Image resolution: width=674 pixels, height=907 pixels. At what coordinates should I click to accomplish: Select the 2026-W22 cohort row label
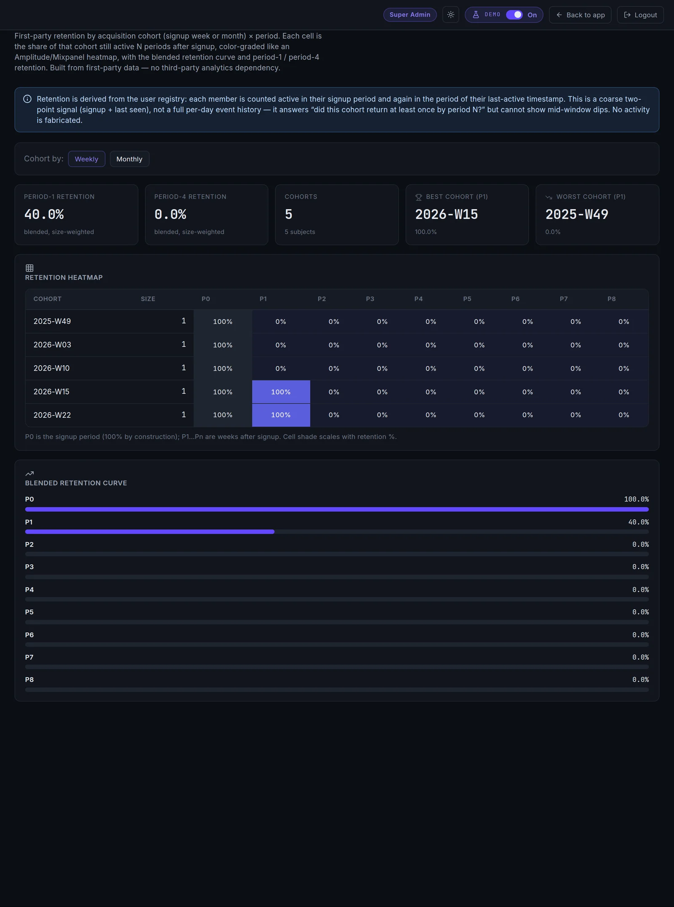(x=52, y=415)
